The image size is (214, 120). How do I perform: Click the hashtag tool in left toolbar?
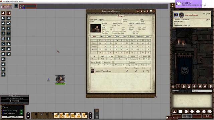(x=3, y=64)
